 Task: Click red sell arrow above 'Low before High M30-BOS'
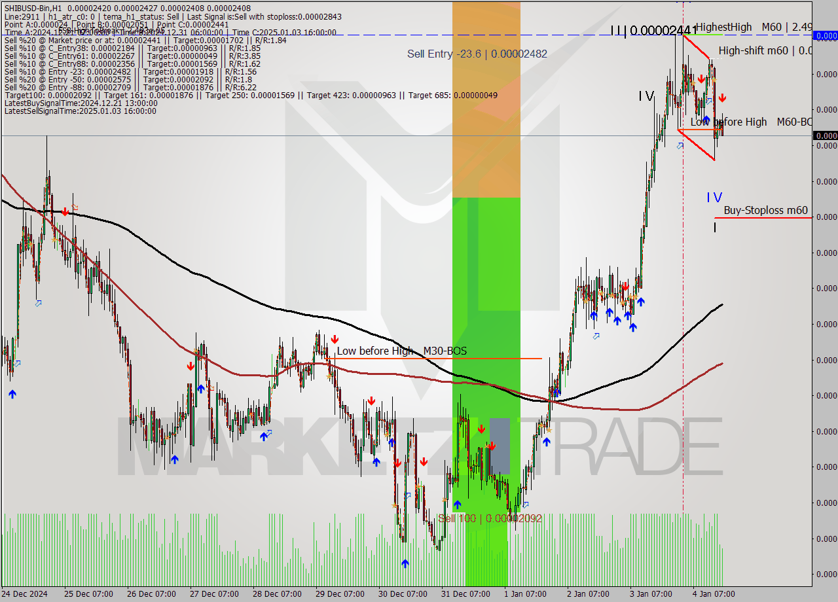[x=335, y=339]
